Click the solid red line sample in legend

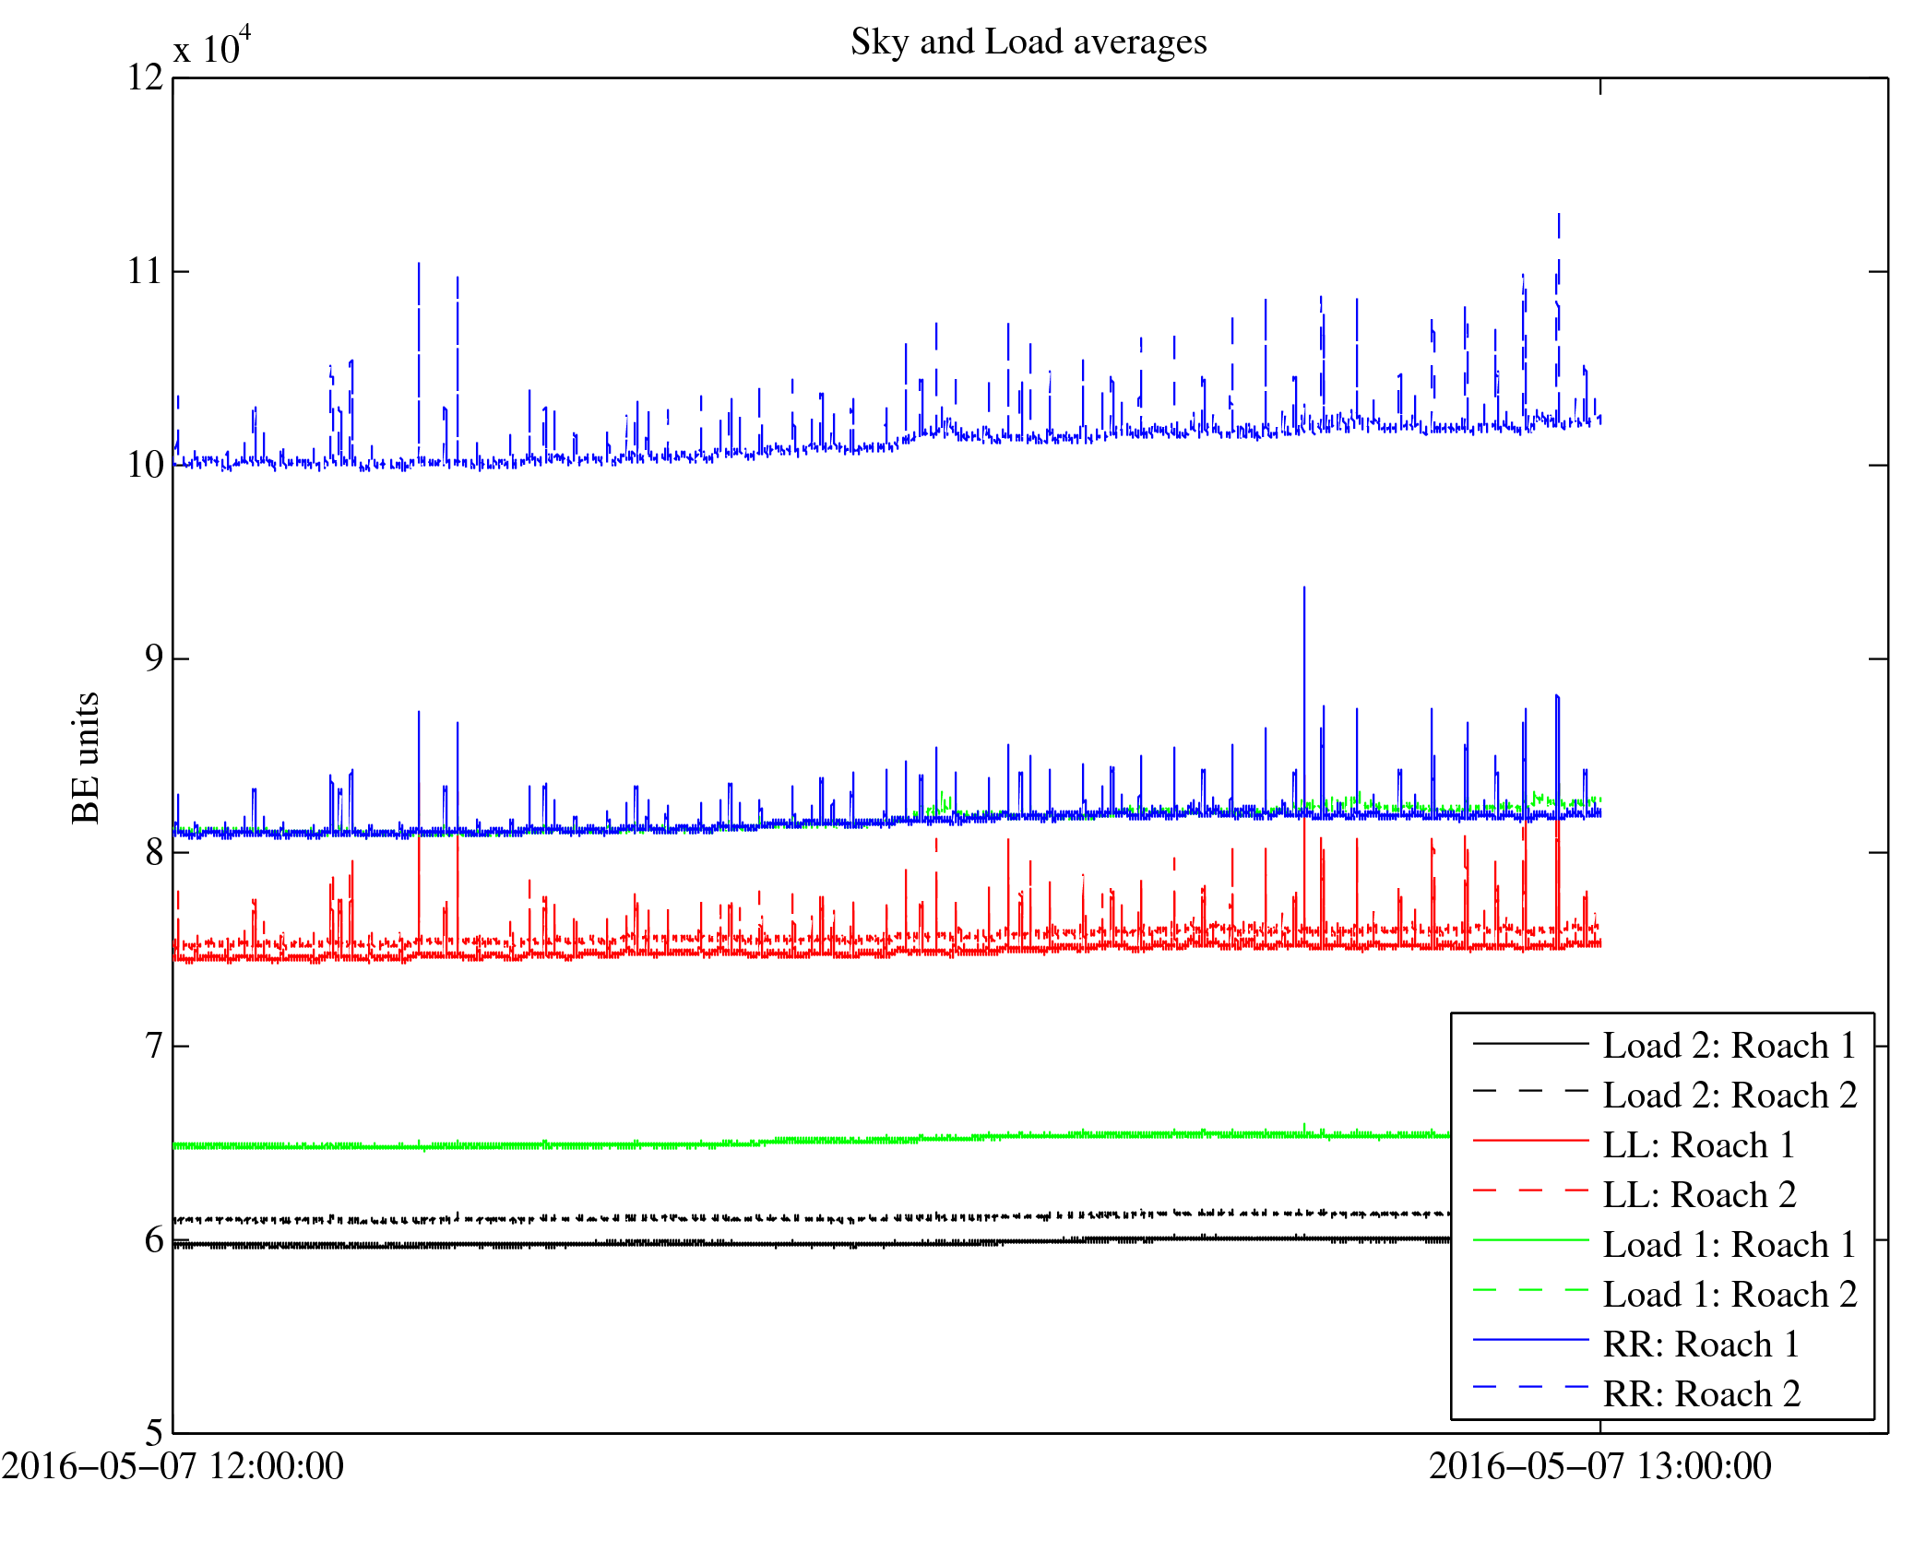(1529, 1142)
